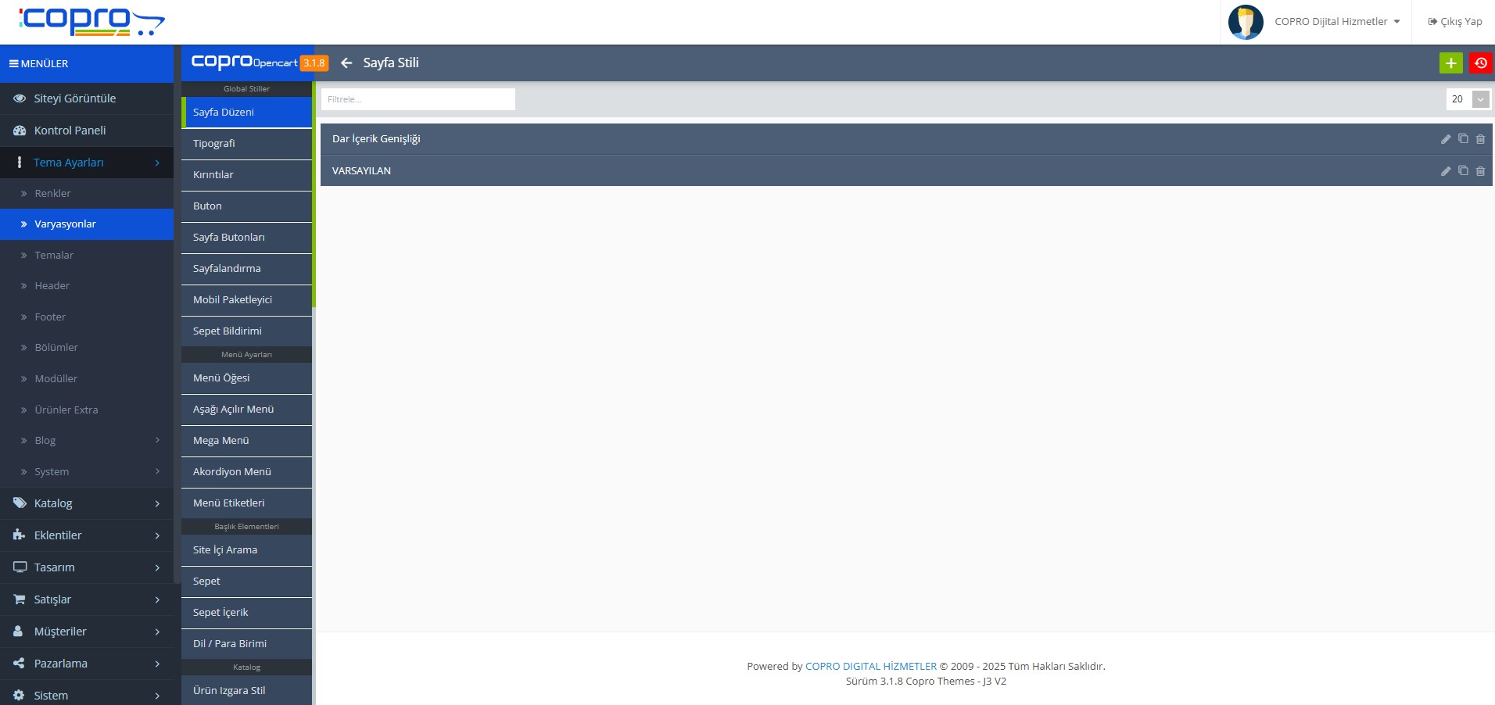This screenshot has width=1495, height=705.
Task: Click the red reset history icon
Action: pyautogui.click(x=1480, y=63)
